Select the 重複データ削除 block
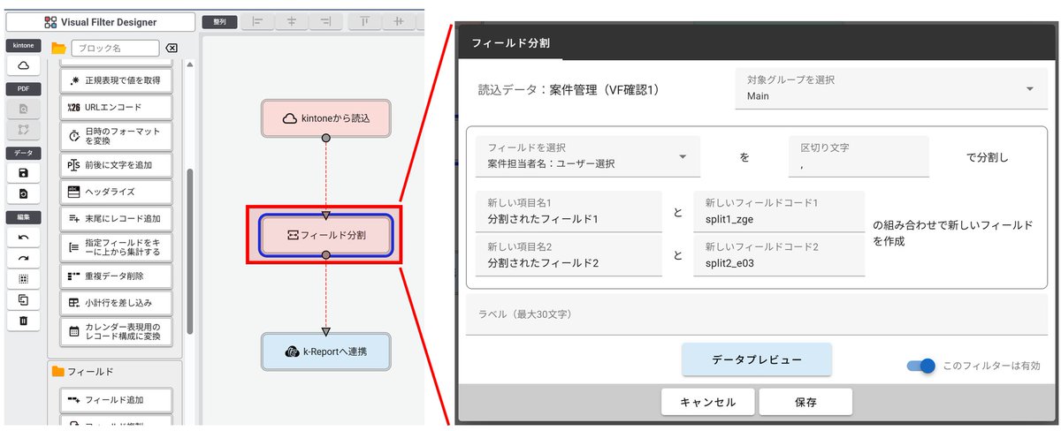 click(x=117, y=276)
